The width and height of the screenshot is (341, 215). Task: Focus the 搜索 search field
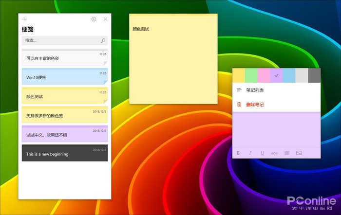pos(65,40)
